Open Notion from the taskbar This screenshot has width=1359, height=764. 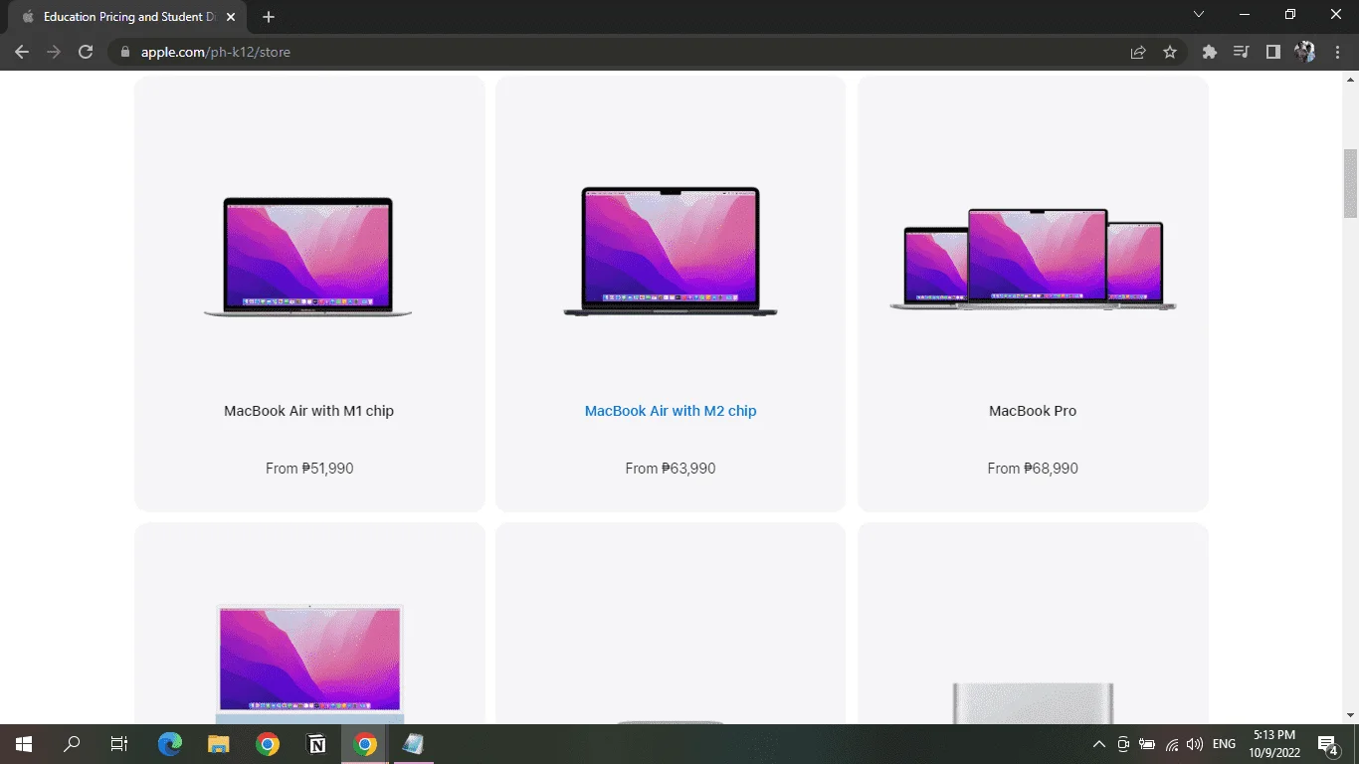(x=316, y=744)
